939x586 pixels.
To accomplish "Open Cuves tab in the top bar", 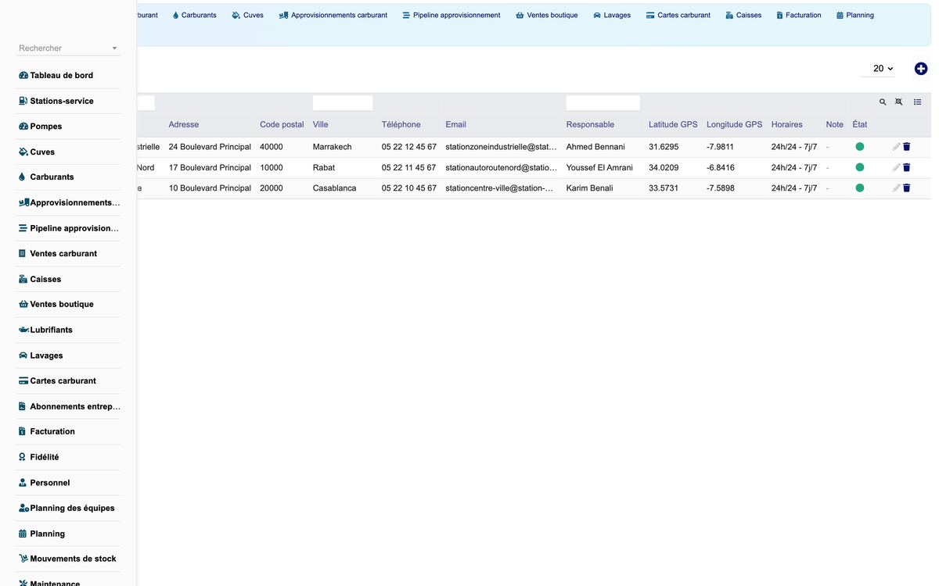I will click(248, 15).
